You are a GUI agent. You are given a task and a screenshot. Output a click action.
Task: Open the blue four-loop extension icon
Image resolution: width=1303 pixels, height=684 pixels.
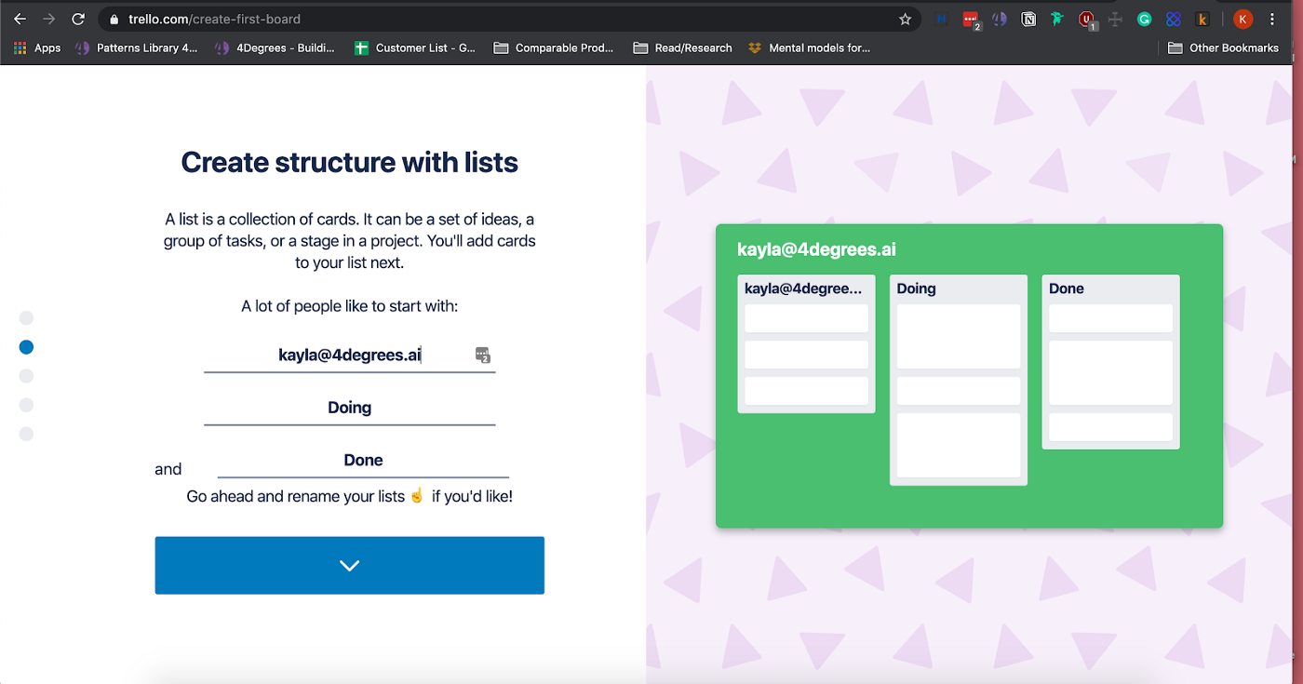pyautogui.click(x=1174, y=19)
